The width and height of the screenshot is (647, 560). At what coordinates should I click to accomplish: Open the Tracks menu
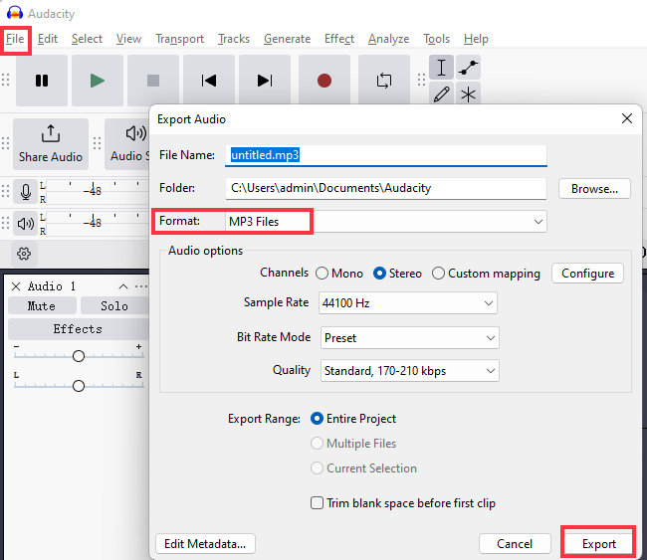(234, 39)
